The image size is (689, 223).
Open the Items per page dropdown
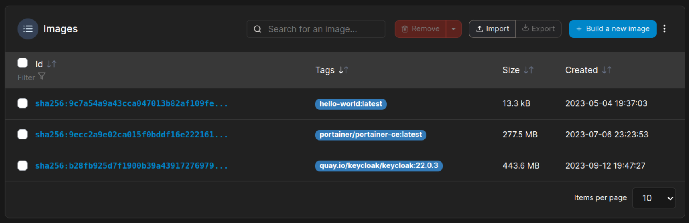click(x=654, y=198)
